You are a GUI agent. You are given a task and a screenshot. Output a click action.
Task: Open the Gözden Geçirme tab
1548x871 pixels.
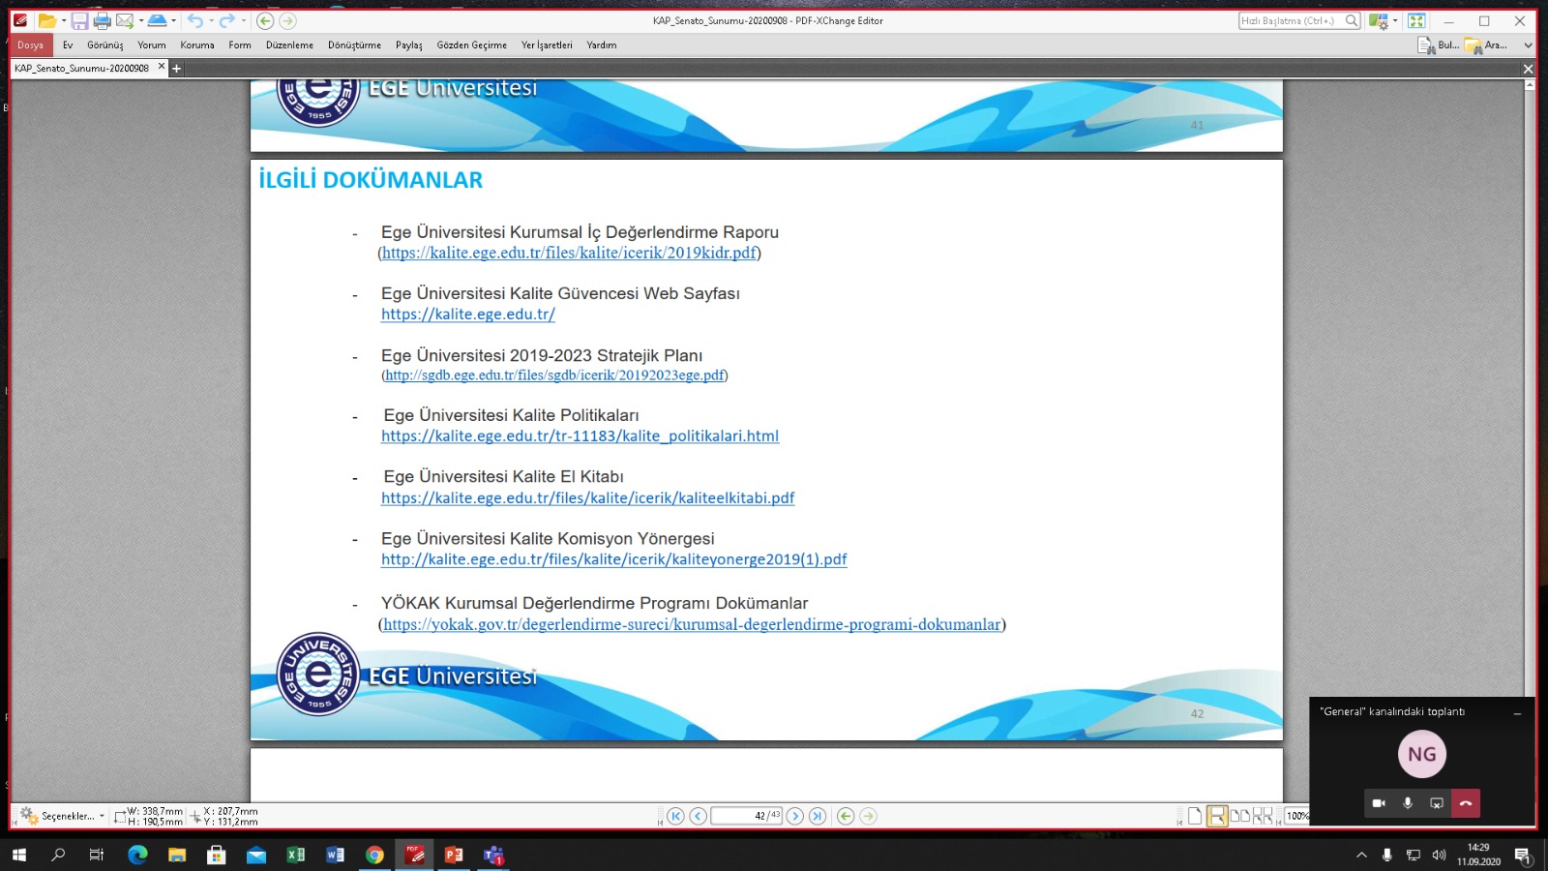point(472,45)
